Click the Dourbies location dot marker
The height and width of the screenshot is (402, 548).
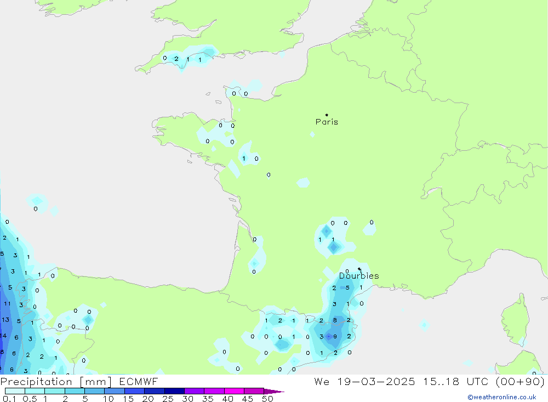coord(359,269)
